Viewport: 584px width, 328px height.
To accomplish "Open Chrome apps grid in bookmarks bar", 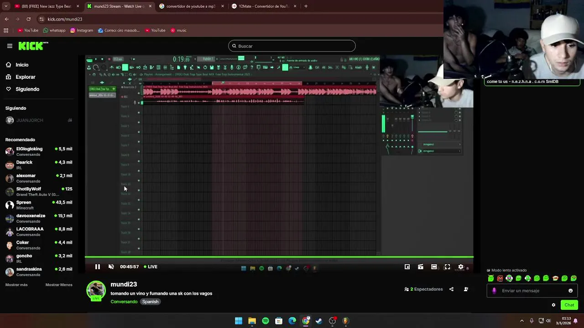I will (6, 31).
